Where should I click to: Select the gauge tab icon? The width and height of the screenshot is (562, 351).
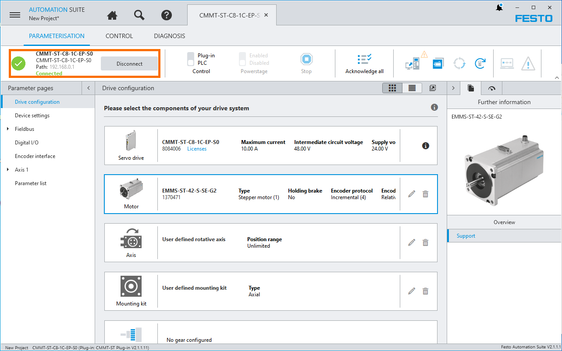491,88
